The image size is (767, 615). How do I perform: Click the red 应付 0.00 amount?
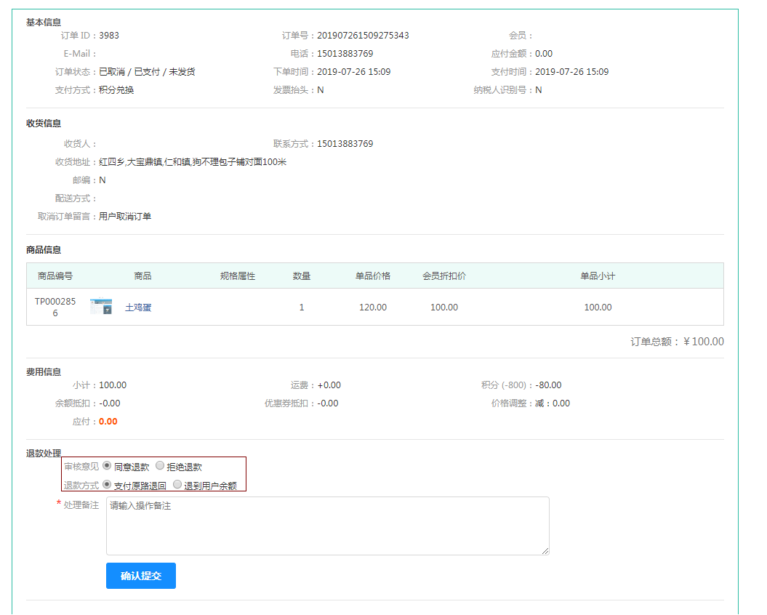pos(108,422)
